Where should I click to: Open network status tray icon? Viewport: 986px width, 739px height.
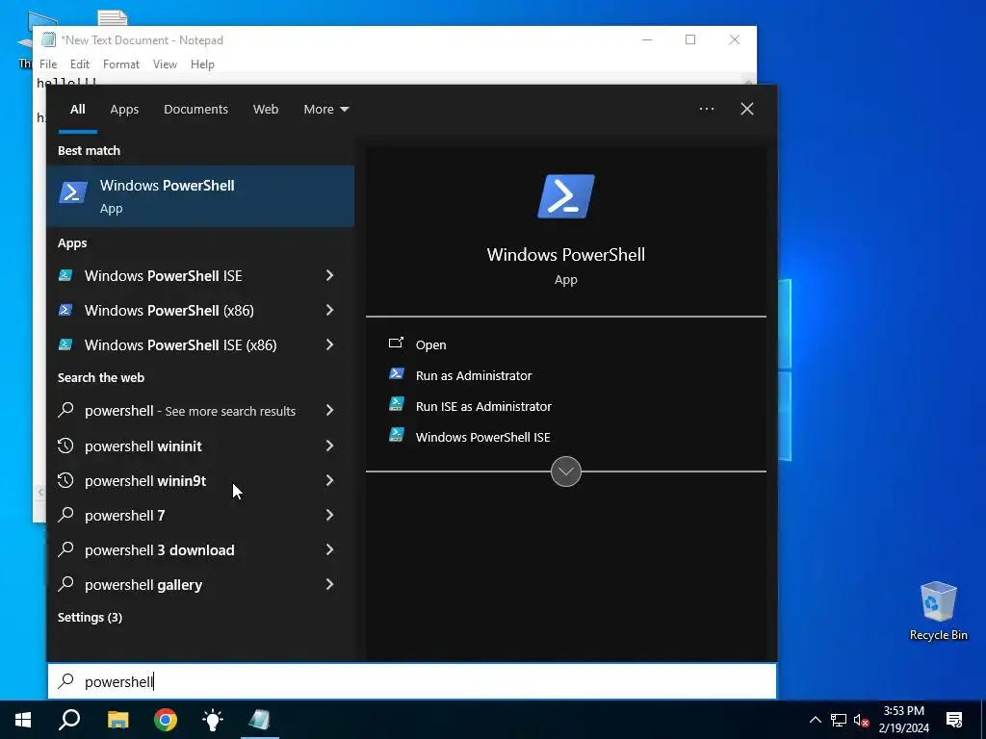(839, 720)
